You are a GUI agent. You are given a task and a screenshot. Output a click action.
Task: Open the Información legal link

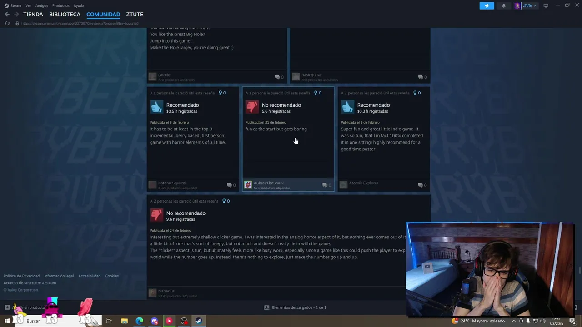pyautogui.click(x=59, y=276)
